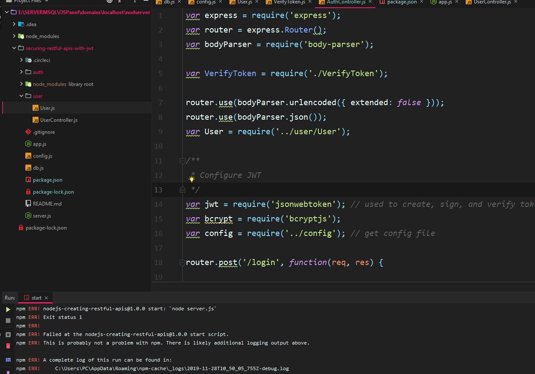Close the package.json editor tab
The image size is (535, 374).
(421, 2)
